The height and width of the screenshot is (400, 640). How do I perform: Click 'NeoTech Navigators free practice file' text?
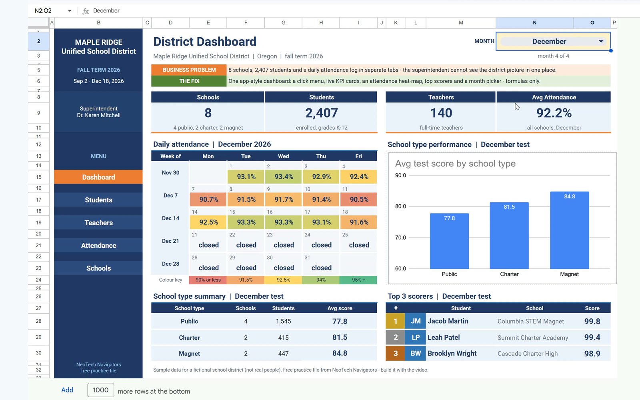[x=98, y=368]
